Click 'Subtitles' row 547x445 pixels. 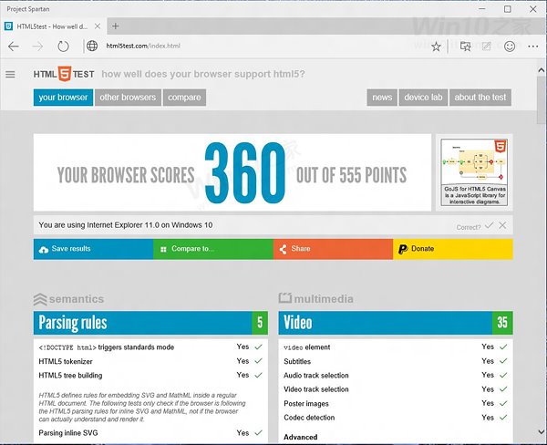[396, 361]
